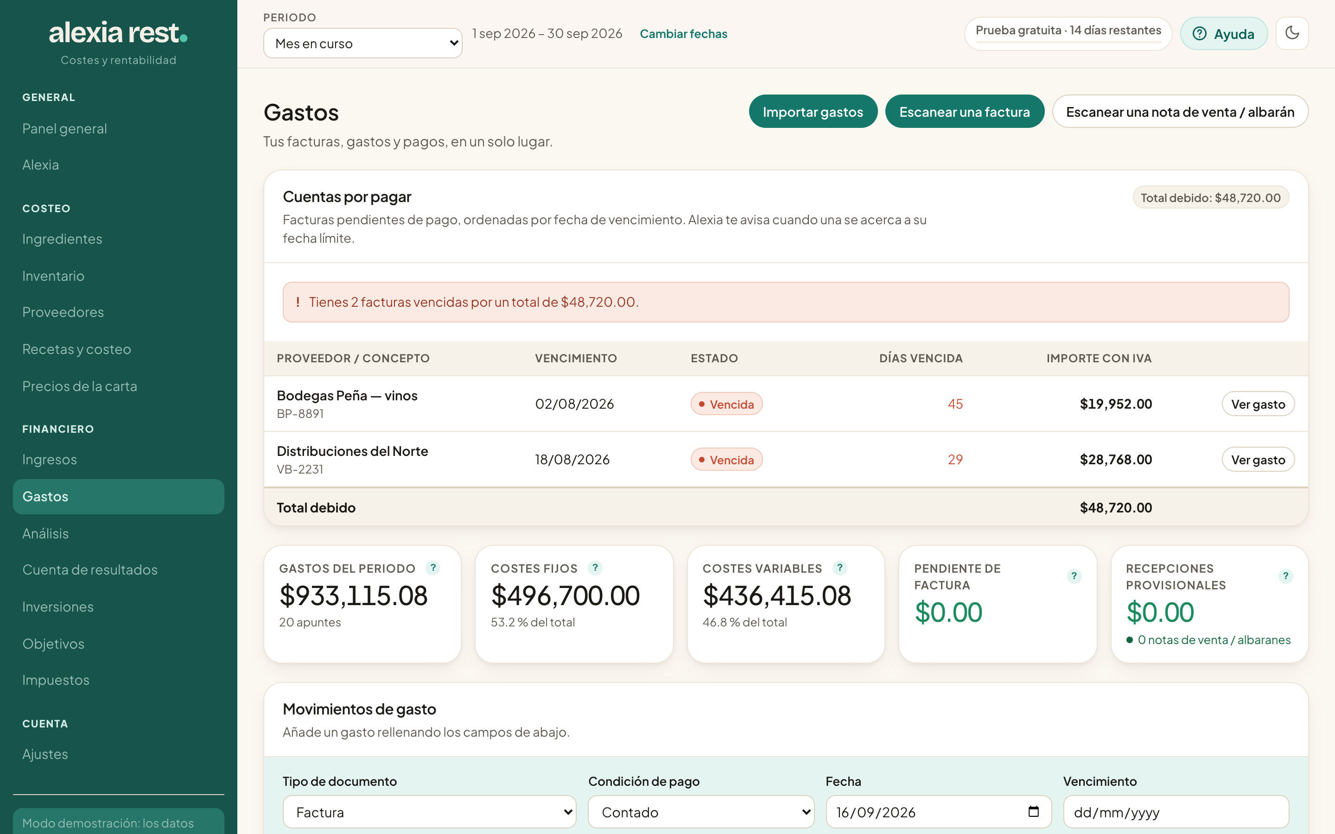The width and height of the screenshot is (1335, 834).
Task: Click the Total debido: $48,720.00 badge
Action: click(1210, 197)
